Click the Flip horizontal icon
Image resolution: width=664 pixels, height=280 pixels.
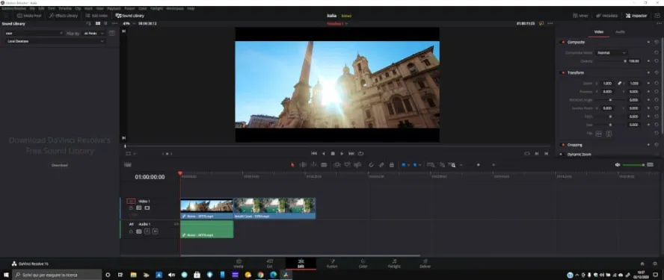pyautogui.click(x=599, y=134)
